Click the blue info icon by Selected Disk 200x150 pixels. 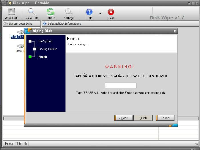click(45, 24)
